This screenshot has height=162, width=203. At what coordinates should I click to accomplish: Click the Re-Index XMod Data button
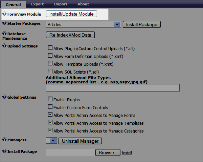click(70, 35)
